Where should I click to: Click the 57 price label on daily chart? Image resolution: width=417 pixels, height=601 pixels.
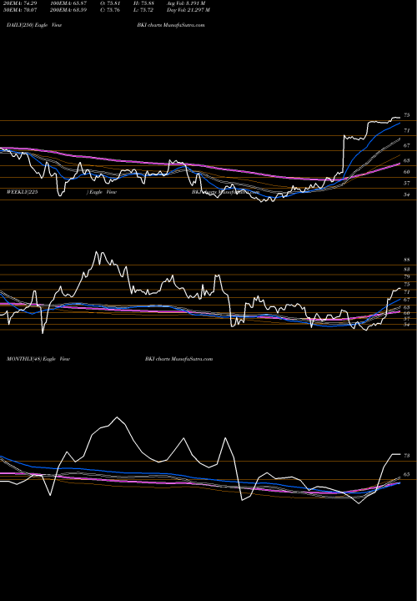coord(407,184)
